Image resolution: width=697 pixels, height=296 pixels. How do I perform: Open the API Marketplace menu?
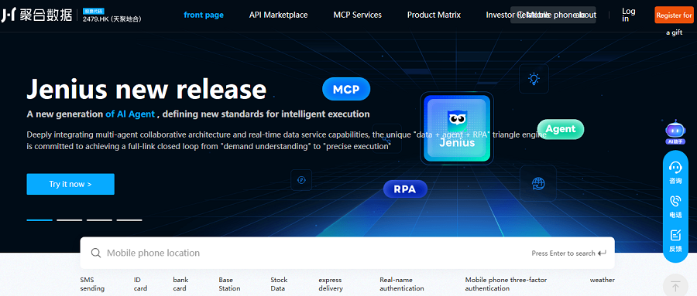(278, 15)
